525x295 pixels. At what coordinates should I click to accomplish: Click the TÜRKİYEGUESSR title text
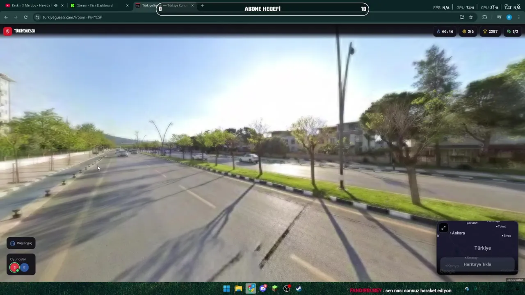point(25,31)
